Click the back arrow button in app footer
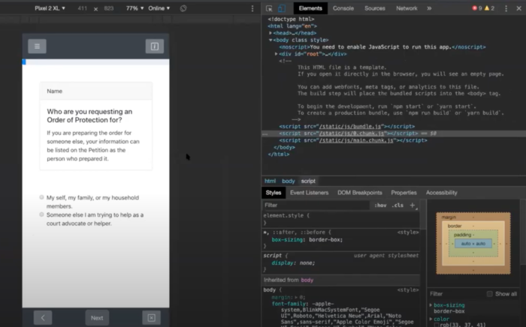The height and width of the screenshot is (327, 526). point(43,317)
